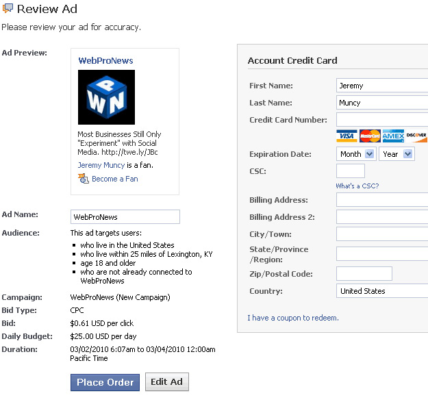The image size is (428, 402).
Task: Click the '$0.61 USD per click' bid value
Action: [x=102, y=323]
